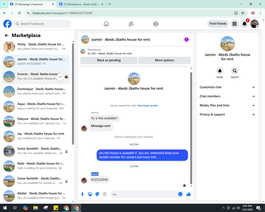Open the Home feed icon
This screenshot has height=212, width=265.
point(106,24)
